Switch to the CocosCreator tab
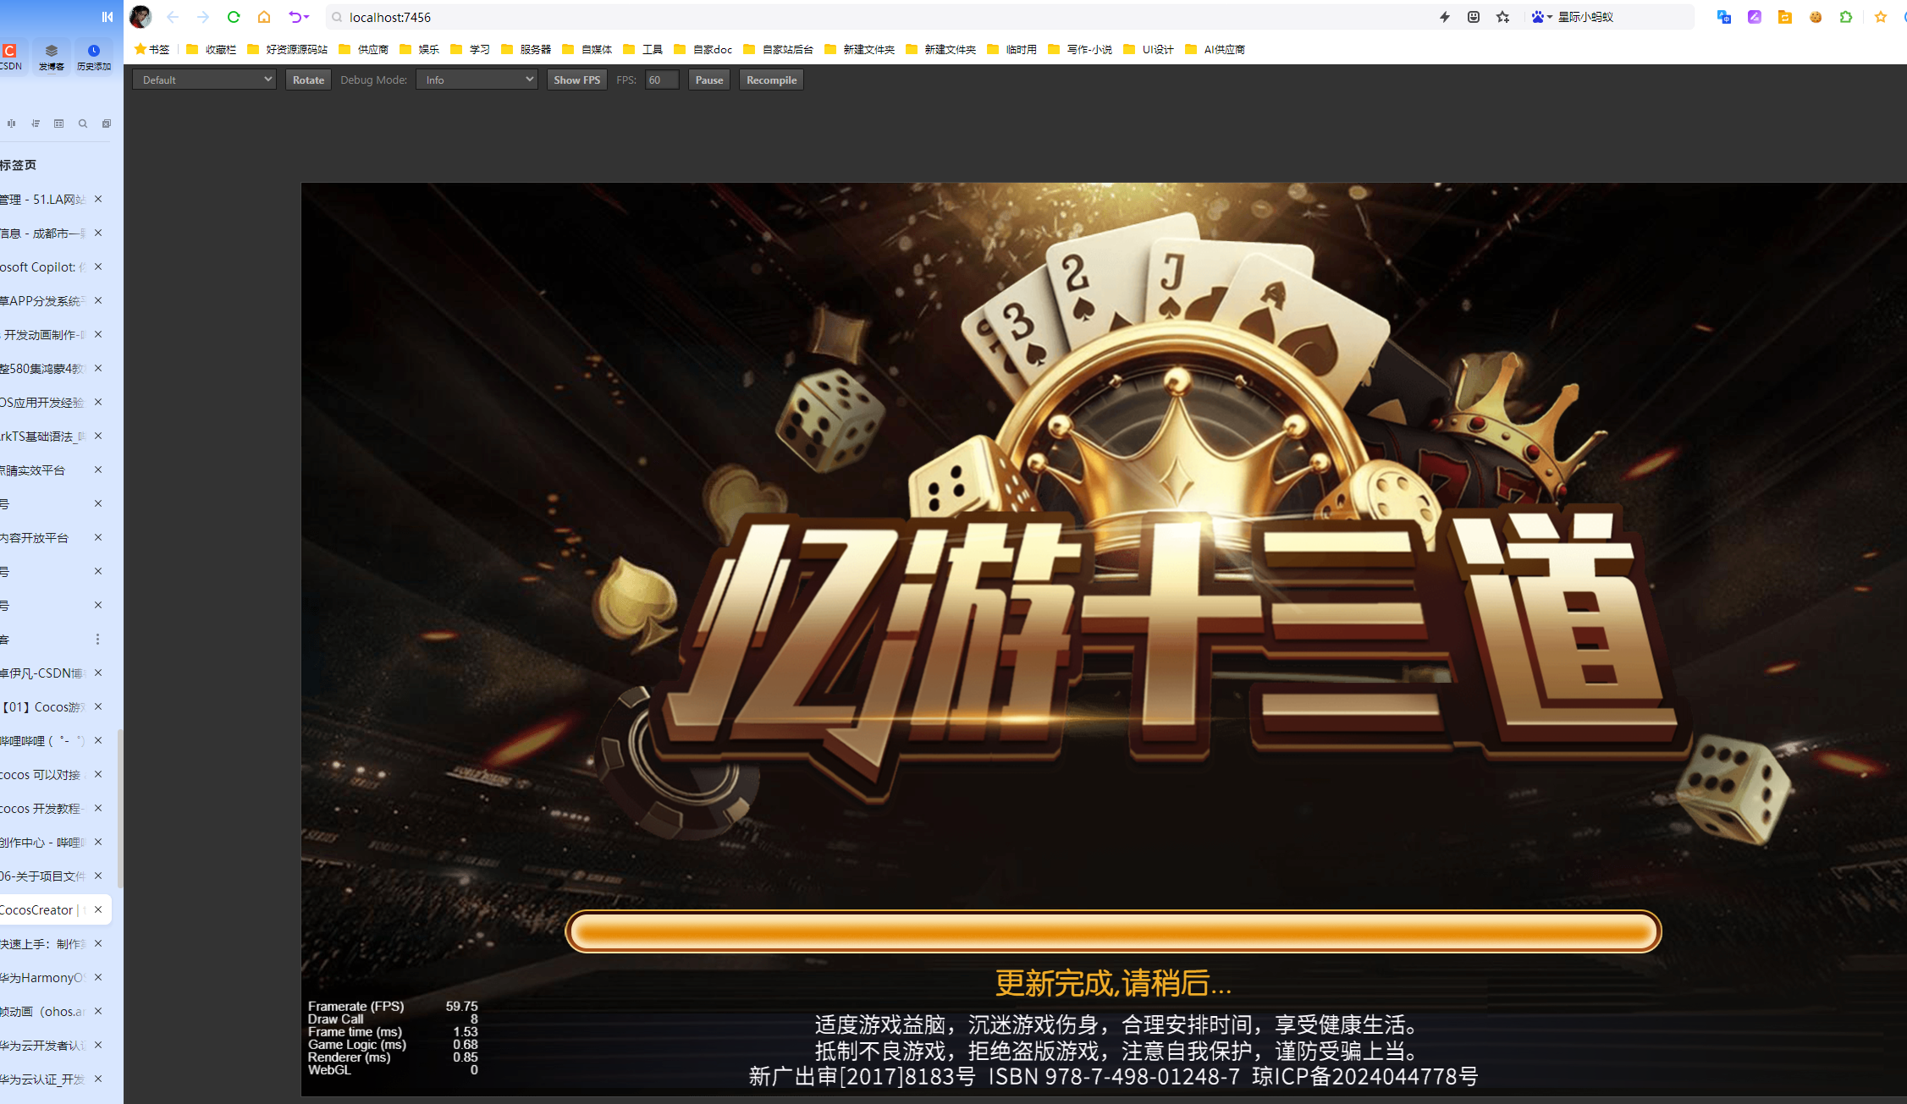 (x=38, y=909)
